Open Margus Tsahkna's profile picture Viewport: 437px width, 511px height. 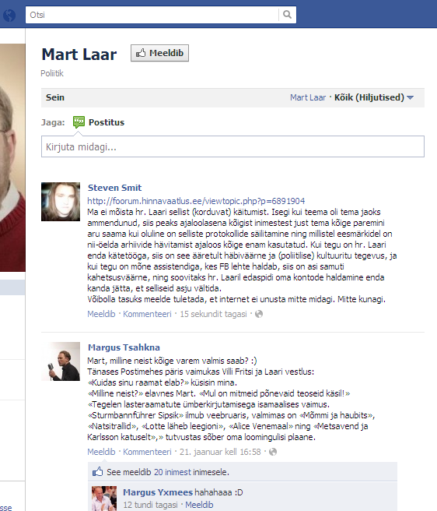point(61,361)
